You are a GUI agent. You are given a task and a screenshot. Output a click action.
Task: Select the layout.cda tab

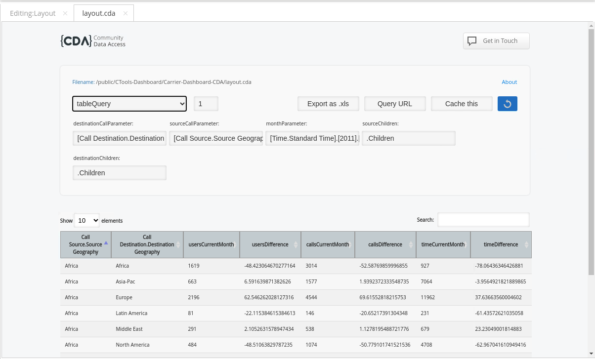[x=98, y=13]
